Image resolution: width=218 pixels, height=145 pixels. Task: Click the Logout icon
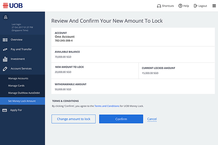pyautogui.click(x=196, y=6)
